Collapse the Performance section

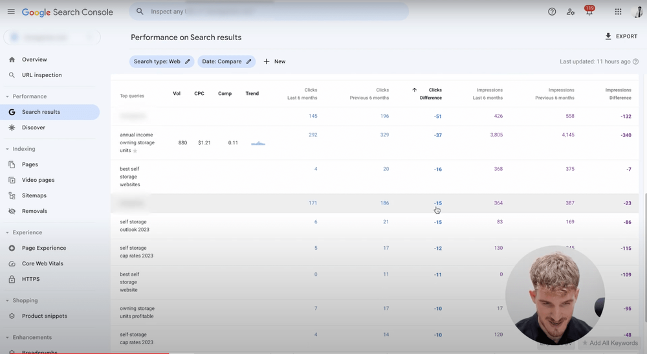(7, 96)
